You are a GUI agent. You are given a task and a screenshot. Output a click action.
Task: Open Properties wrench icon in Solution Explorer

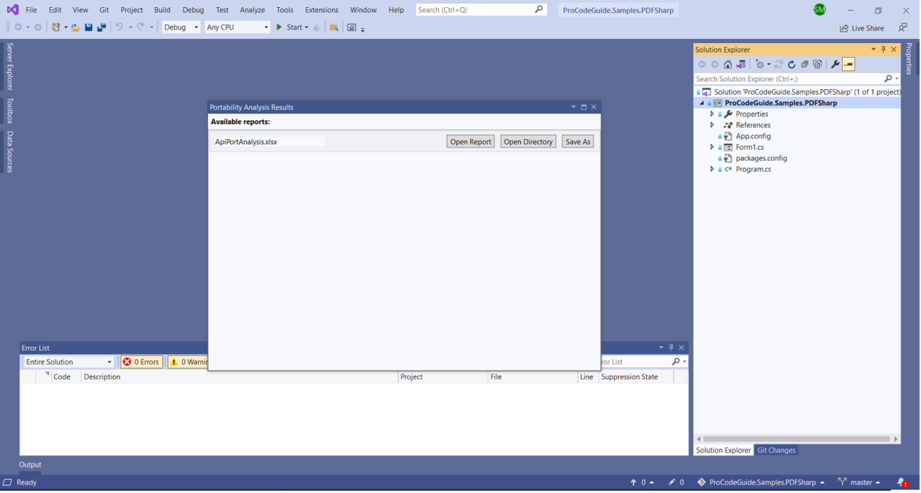tap(835, 65)
